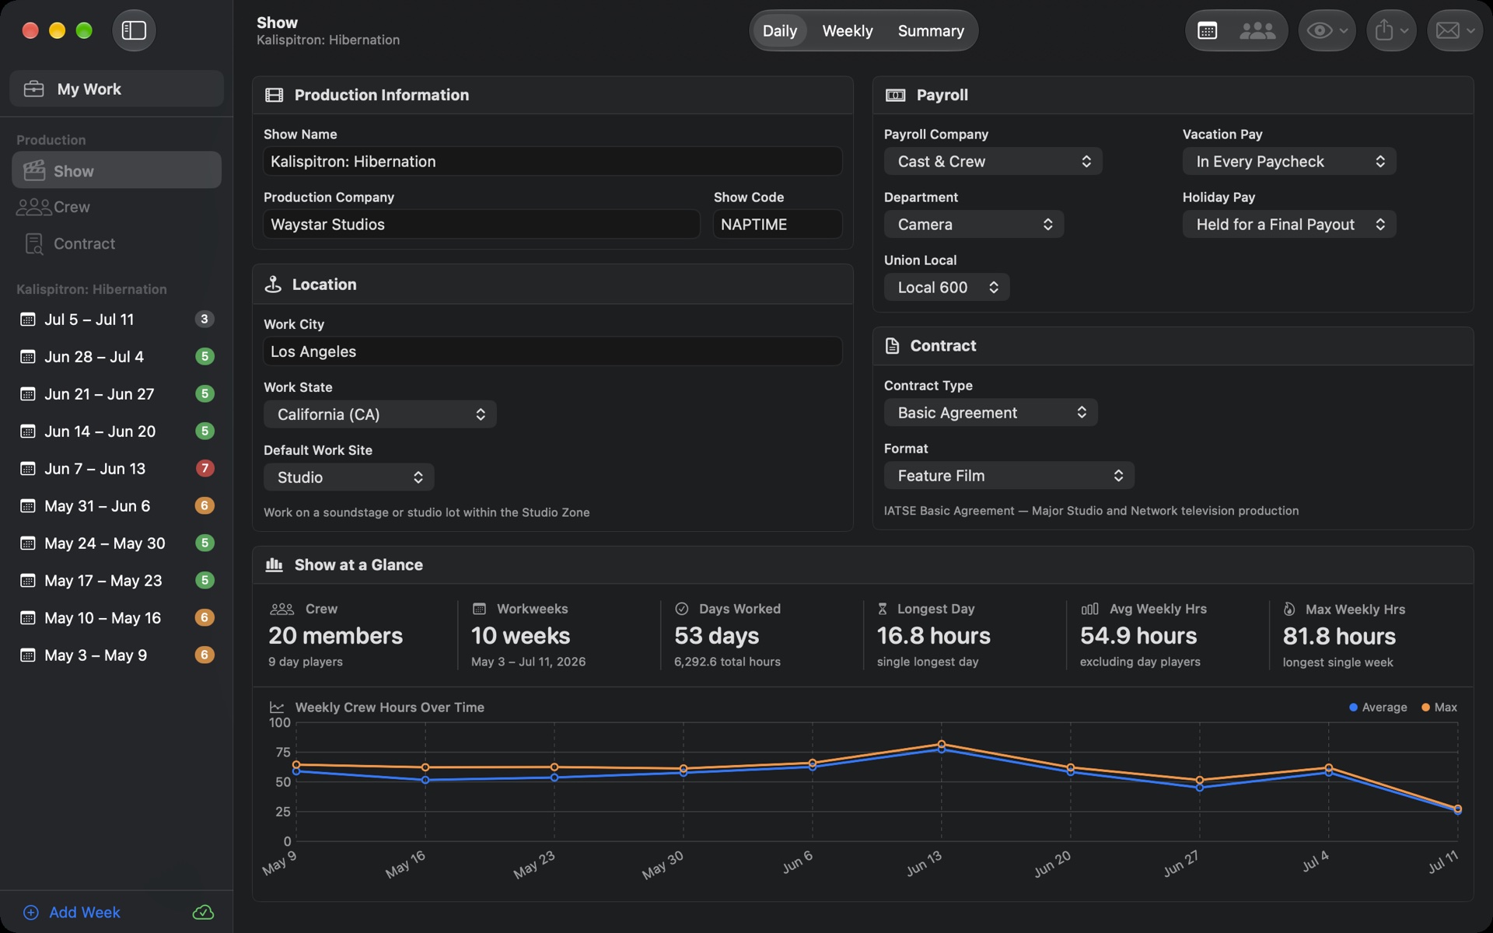This screenshot has width=1493, height=933.
Task: Click the briefcase icon beside My Work
Action: [x=34, y=89]
